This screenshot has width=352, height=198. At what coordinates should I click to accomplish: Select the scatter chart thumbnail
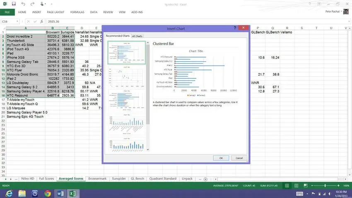[127, 77]
